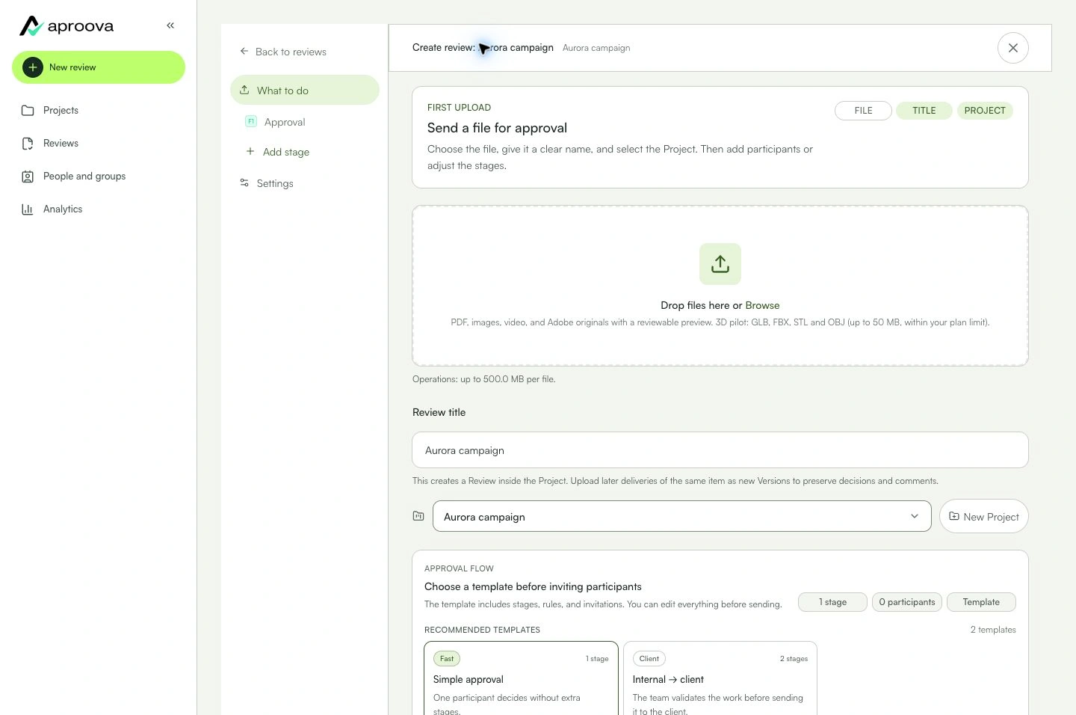The height and width of the screenshot is (715, 1076).
Task: Click the Projects folder icon
Action: (28, 111)
